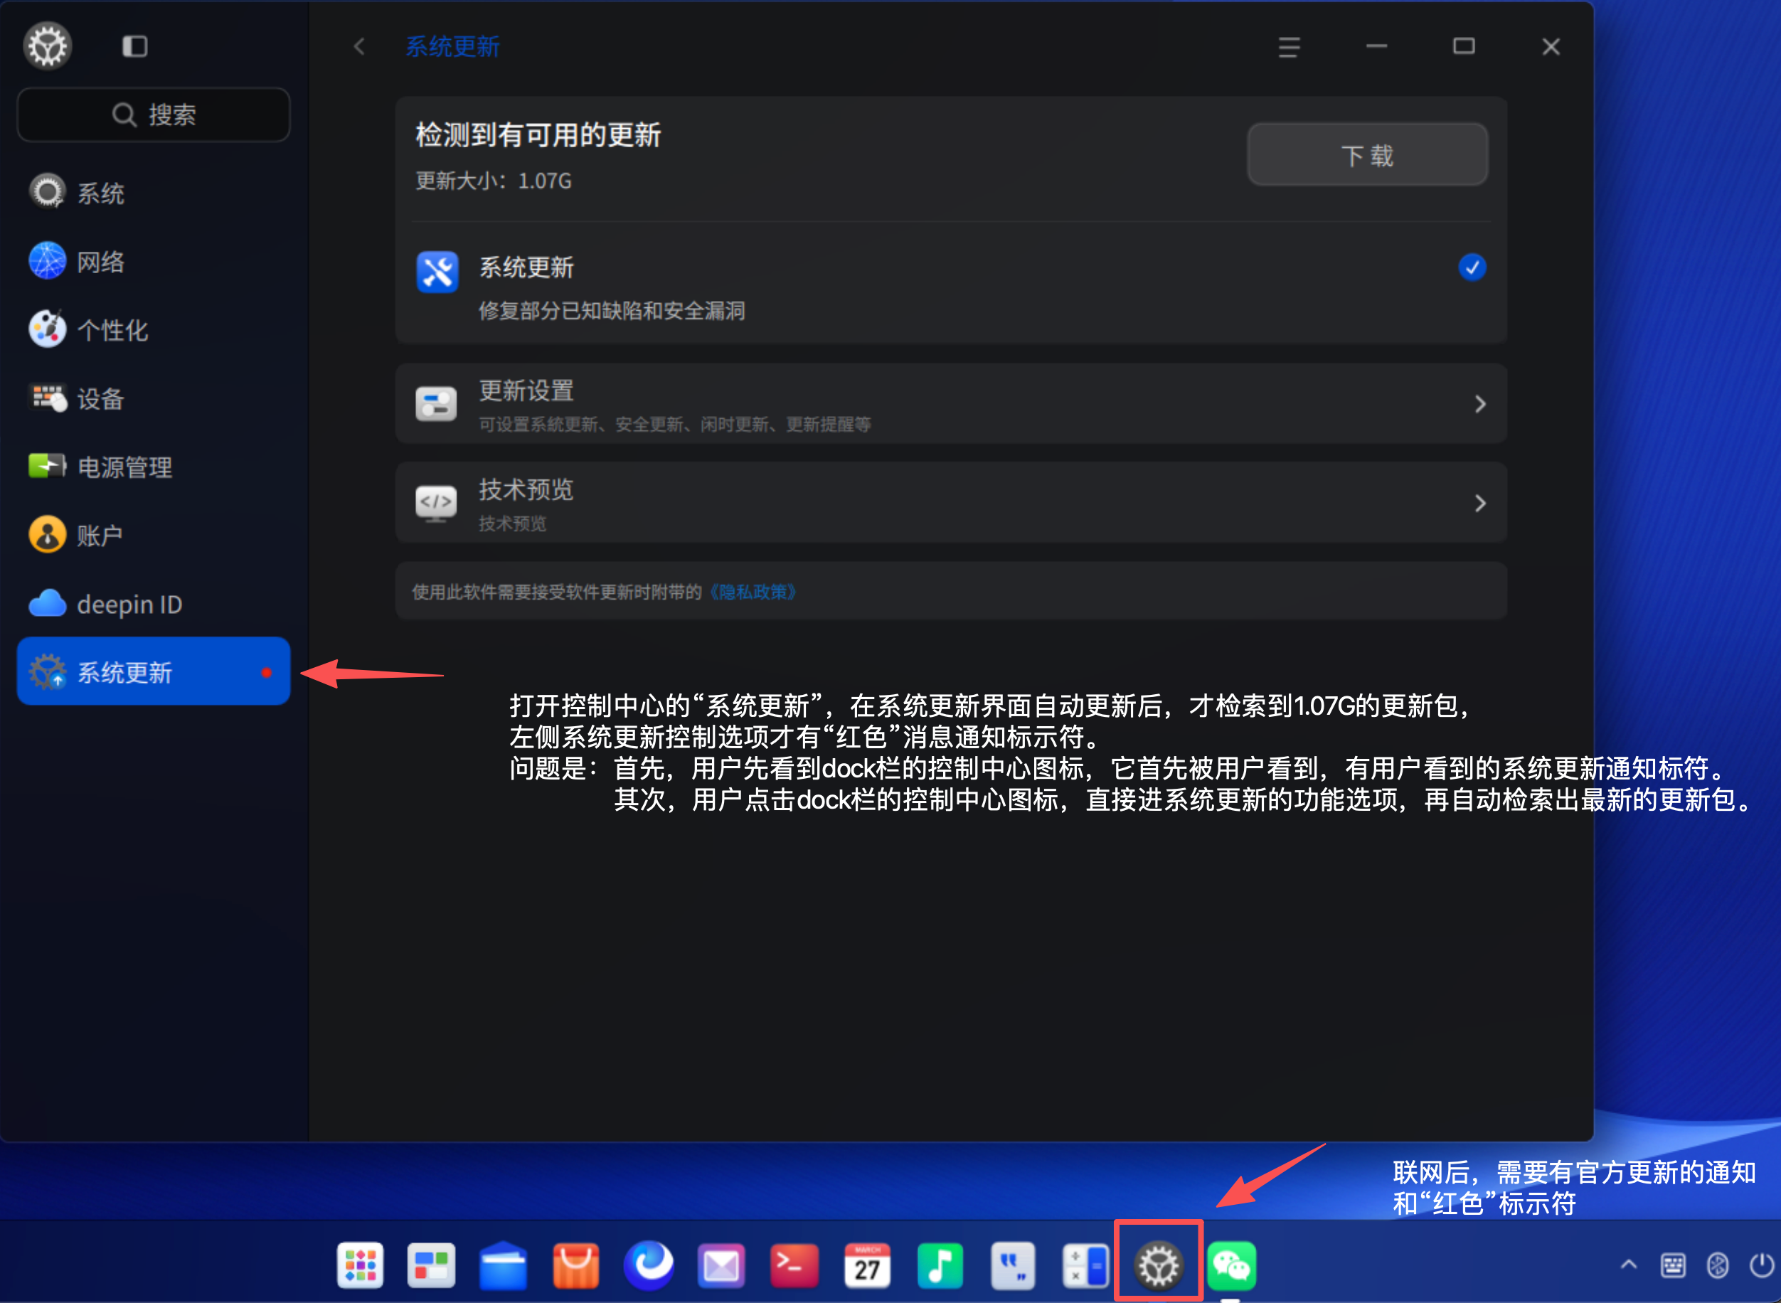Viewport: 1781px width, 1303px height.
Task: Open multitasking view in the dock
Action: (x=432, y=1265)
